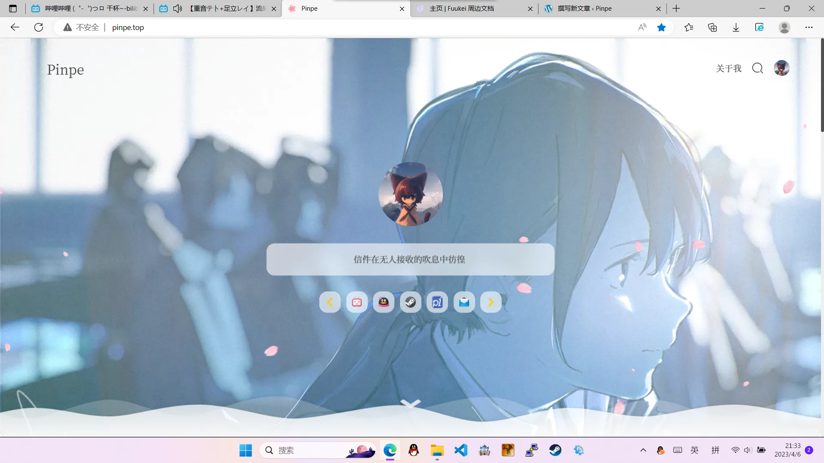Open File Explorer from the taskbar
The image size is (824, 463).
(437, 450)
